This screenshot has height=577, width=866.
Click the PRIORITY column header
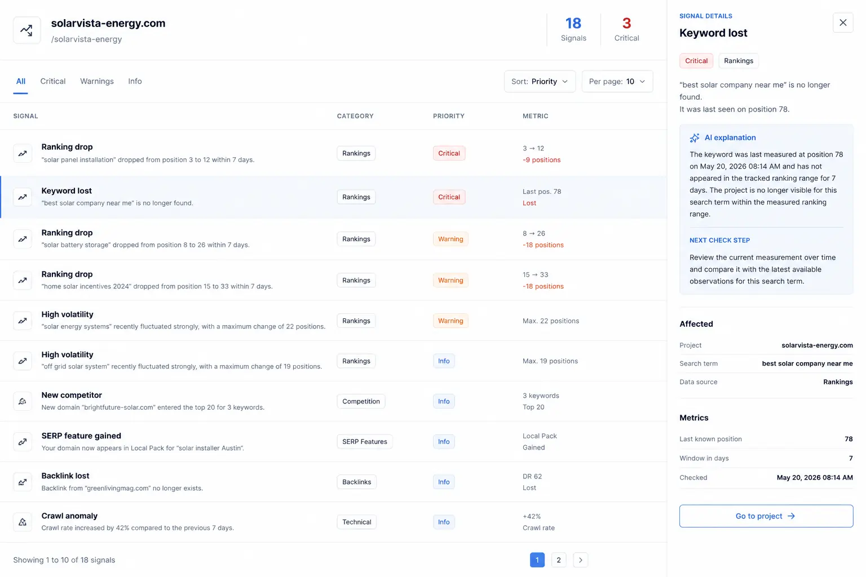[x=449, y=116]
